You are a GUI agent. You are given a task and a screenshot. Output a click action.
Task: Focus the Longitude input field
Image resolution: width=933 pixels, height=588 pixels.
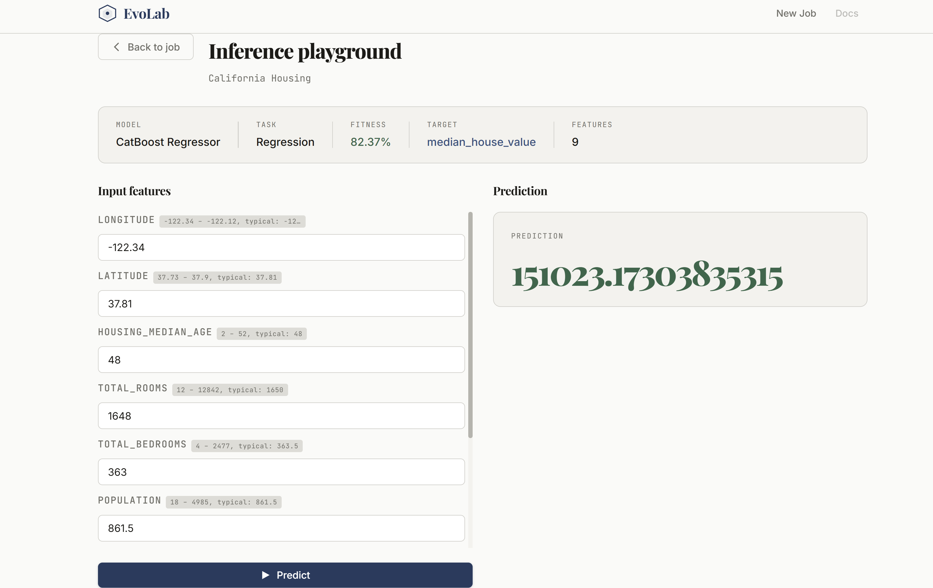281,247
